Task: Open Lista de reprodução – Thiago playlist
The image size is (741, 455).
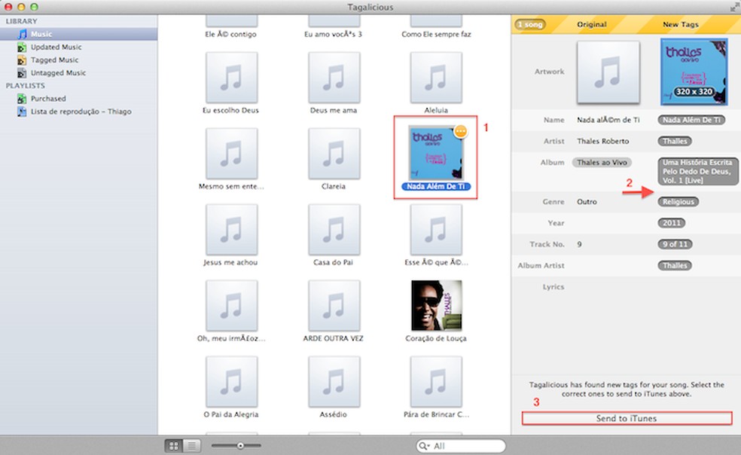Action: [x=81, y=111]
